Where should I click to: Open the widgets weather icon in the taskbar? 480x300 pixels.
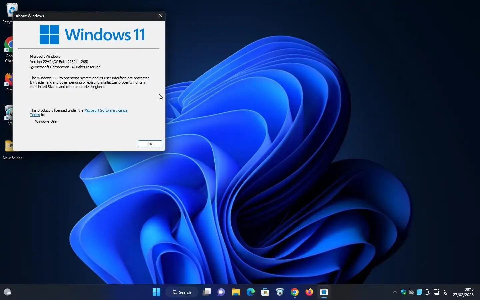coord(8,292)
